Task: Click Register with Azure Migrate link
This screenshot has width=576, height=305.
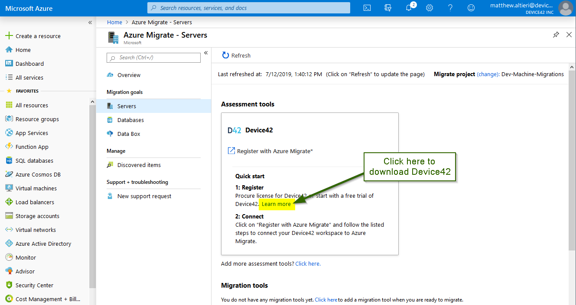Action: tap(274, 151)
